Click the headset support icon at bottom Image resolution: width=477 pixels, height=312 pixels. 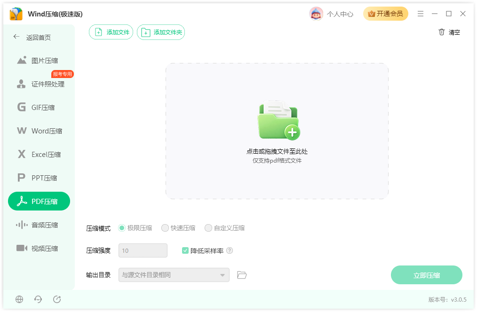[x=38, y=299]
